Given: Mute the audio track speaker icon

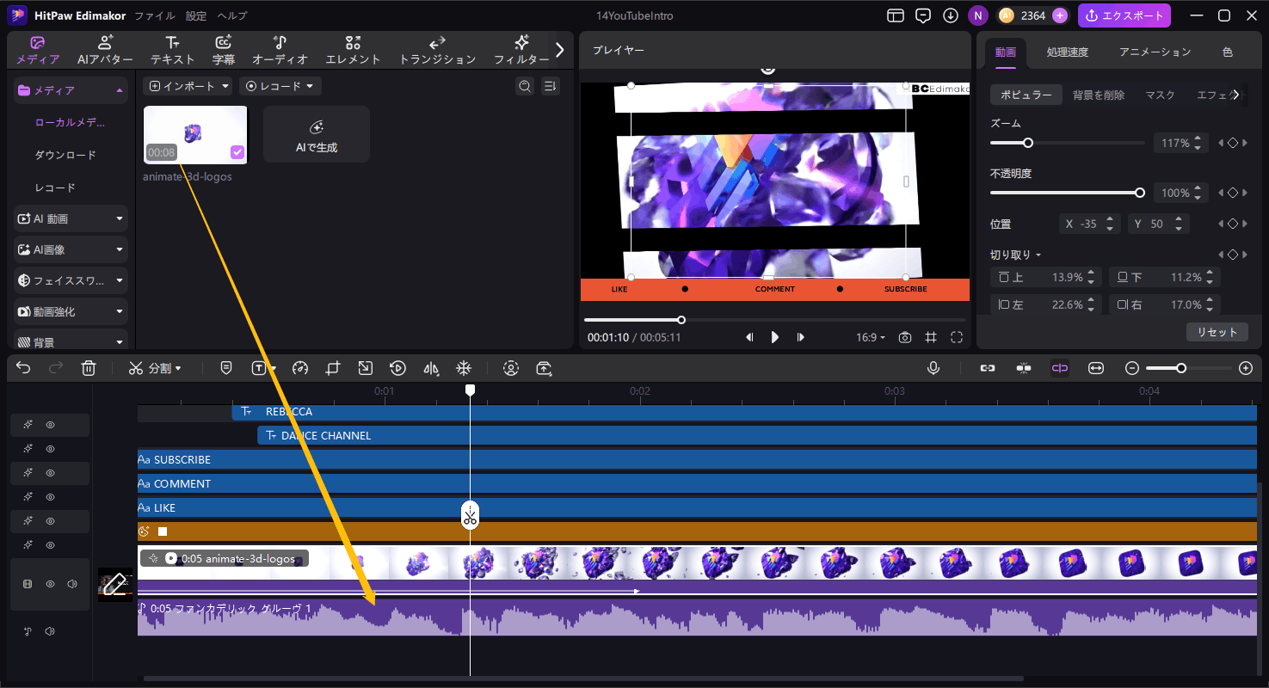Looking at the screenshot, I should click(x=50, y=632).
